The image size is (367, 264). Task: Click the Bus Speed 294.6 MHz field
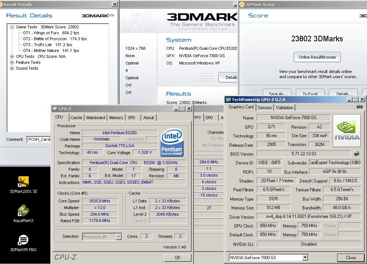click(100, 214)
